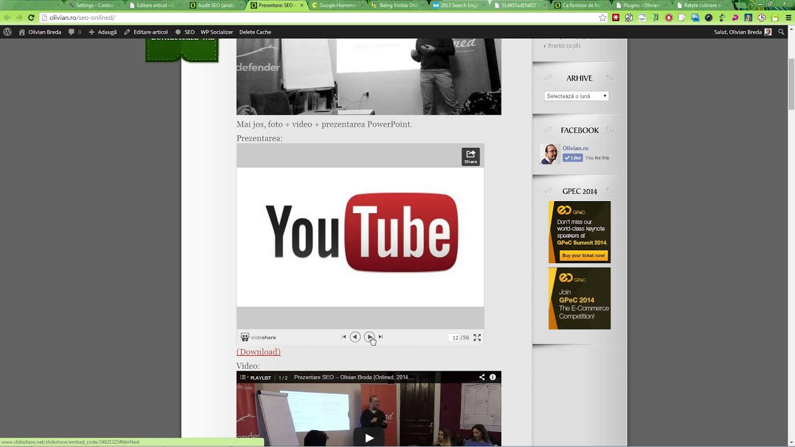The width and height of the screenshot is (795, 447).
Task: Go to previous slide in SlideShare
Action: coord(355,337)
